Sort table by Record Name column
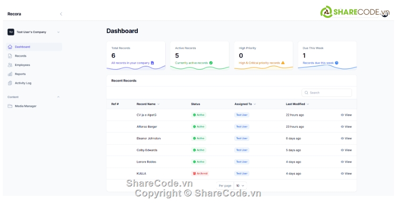 click(148, 104)
